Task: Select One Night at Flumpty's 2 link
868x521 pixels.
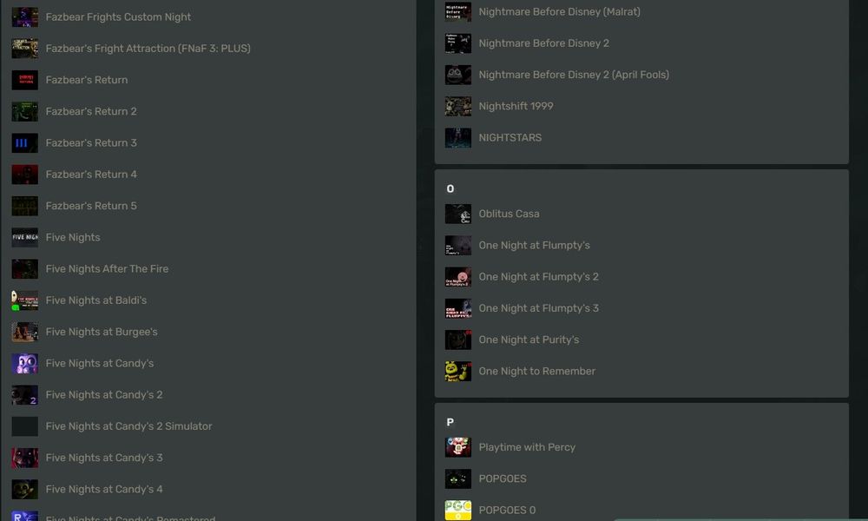Action: [539, 277]
